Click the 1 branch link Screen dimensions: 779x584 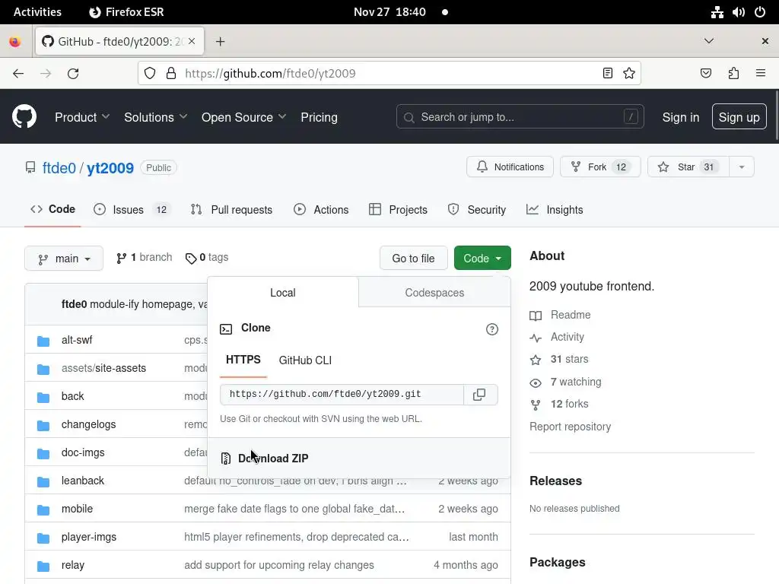click(x=144, y=257)
